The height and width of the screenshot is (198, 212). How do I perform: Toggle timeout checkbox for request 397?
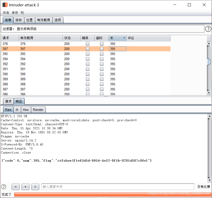[102, 49]
